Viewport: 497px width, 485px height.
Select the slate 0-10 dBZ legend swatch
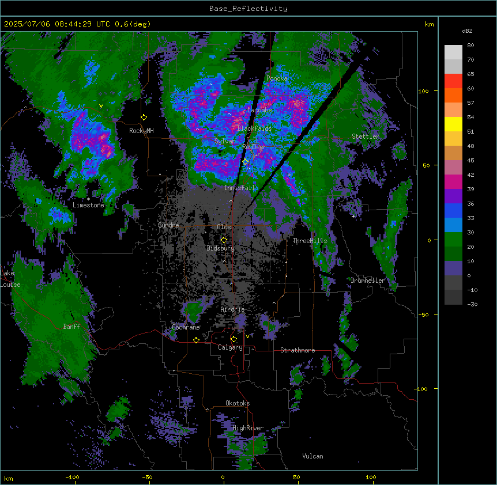pyautogui.click(x=453, y=268)
